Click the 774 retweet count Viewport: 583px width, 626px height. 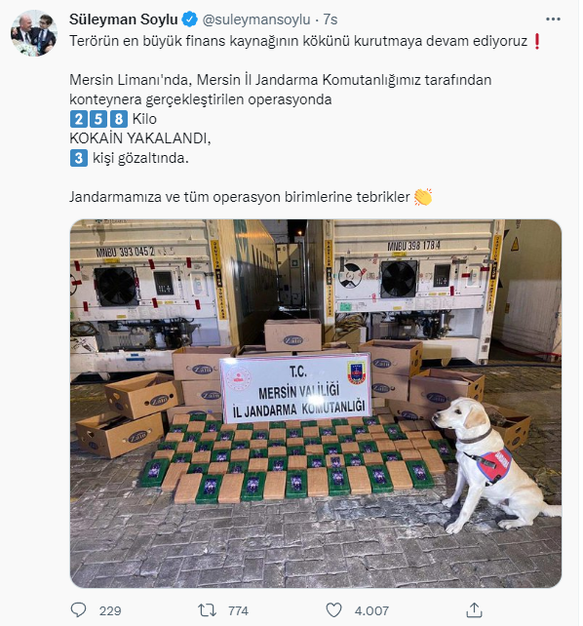tap(238, 610)
